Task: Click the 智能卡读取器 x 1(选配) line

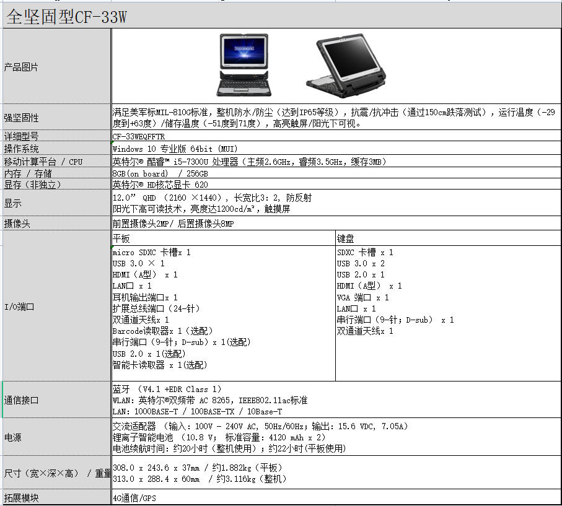Action: pos(160,365)
